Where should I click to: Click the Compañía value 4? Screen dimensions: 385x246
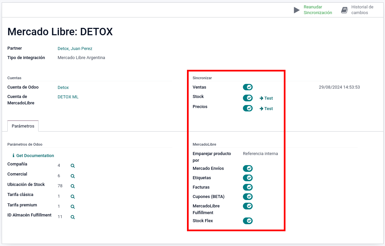tap(59, 165)
